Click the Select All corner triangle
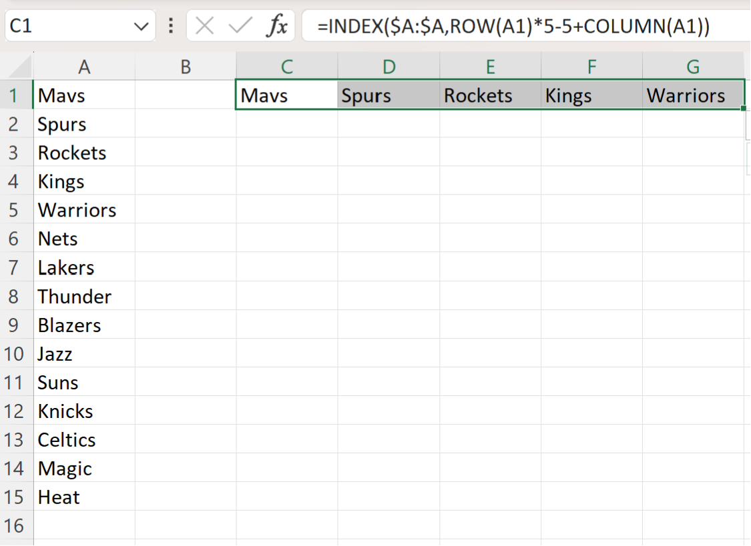This screenshot has width=751, height=546. point(20,67)
